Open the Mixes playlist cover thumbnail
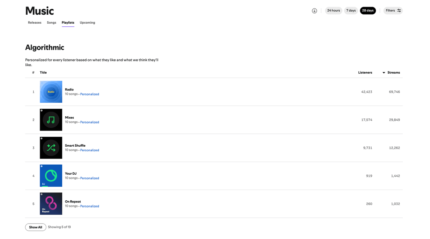Screen dimensions: 430x239 coord(51,120)
